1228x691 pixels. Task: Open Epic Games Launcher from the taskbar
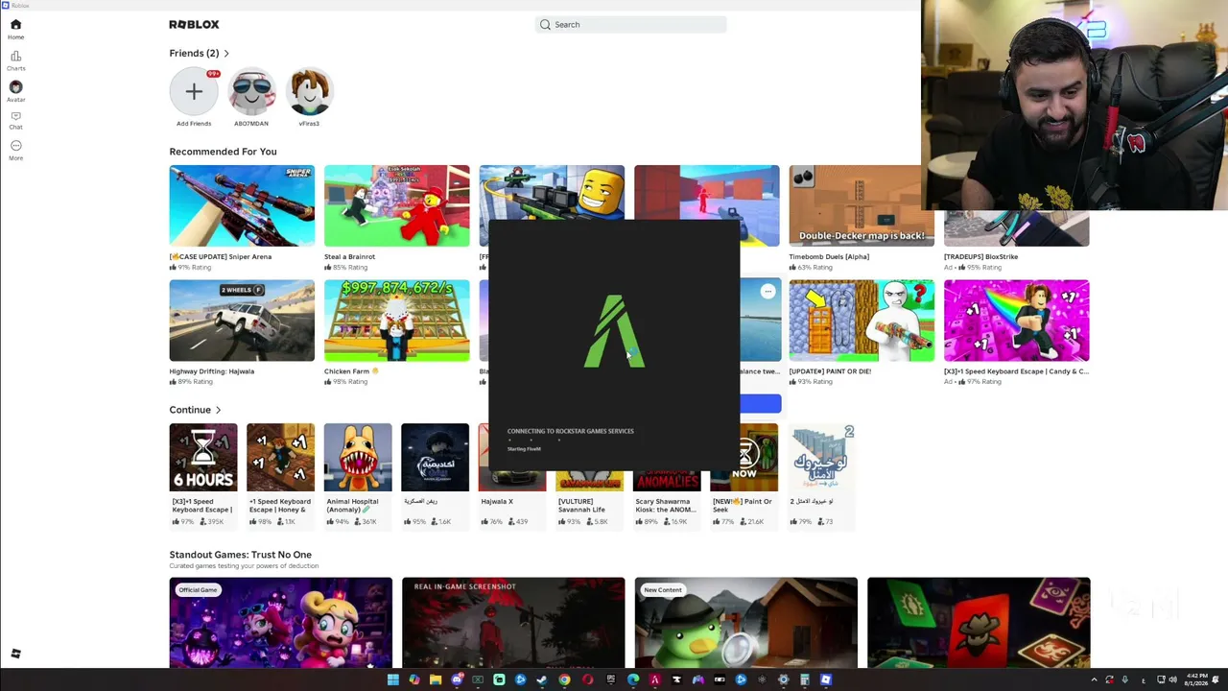[x=611, y=679]
